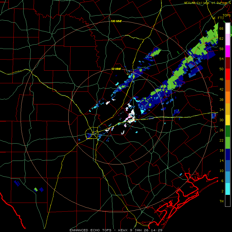Viewport: 232px width, 232px height.
Task: Pick the dark orange legend band
Action: coord(228,86)
